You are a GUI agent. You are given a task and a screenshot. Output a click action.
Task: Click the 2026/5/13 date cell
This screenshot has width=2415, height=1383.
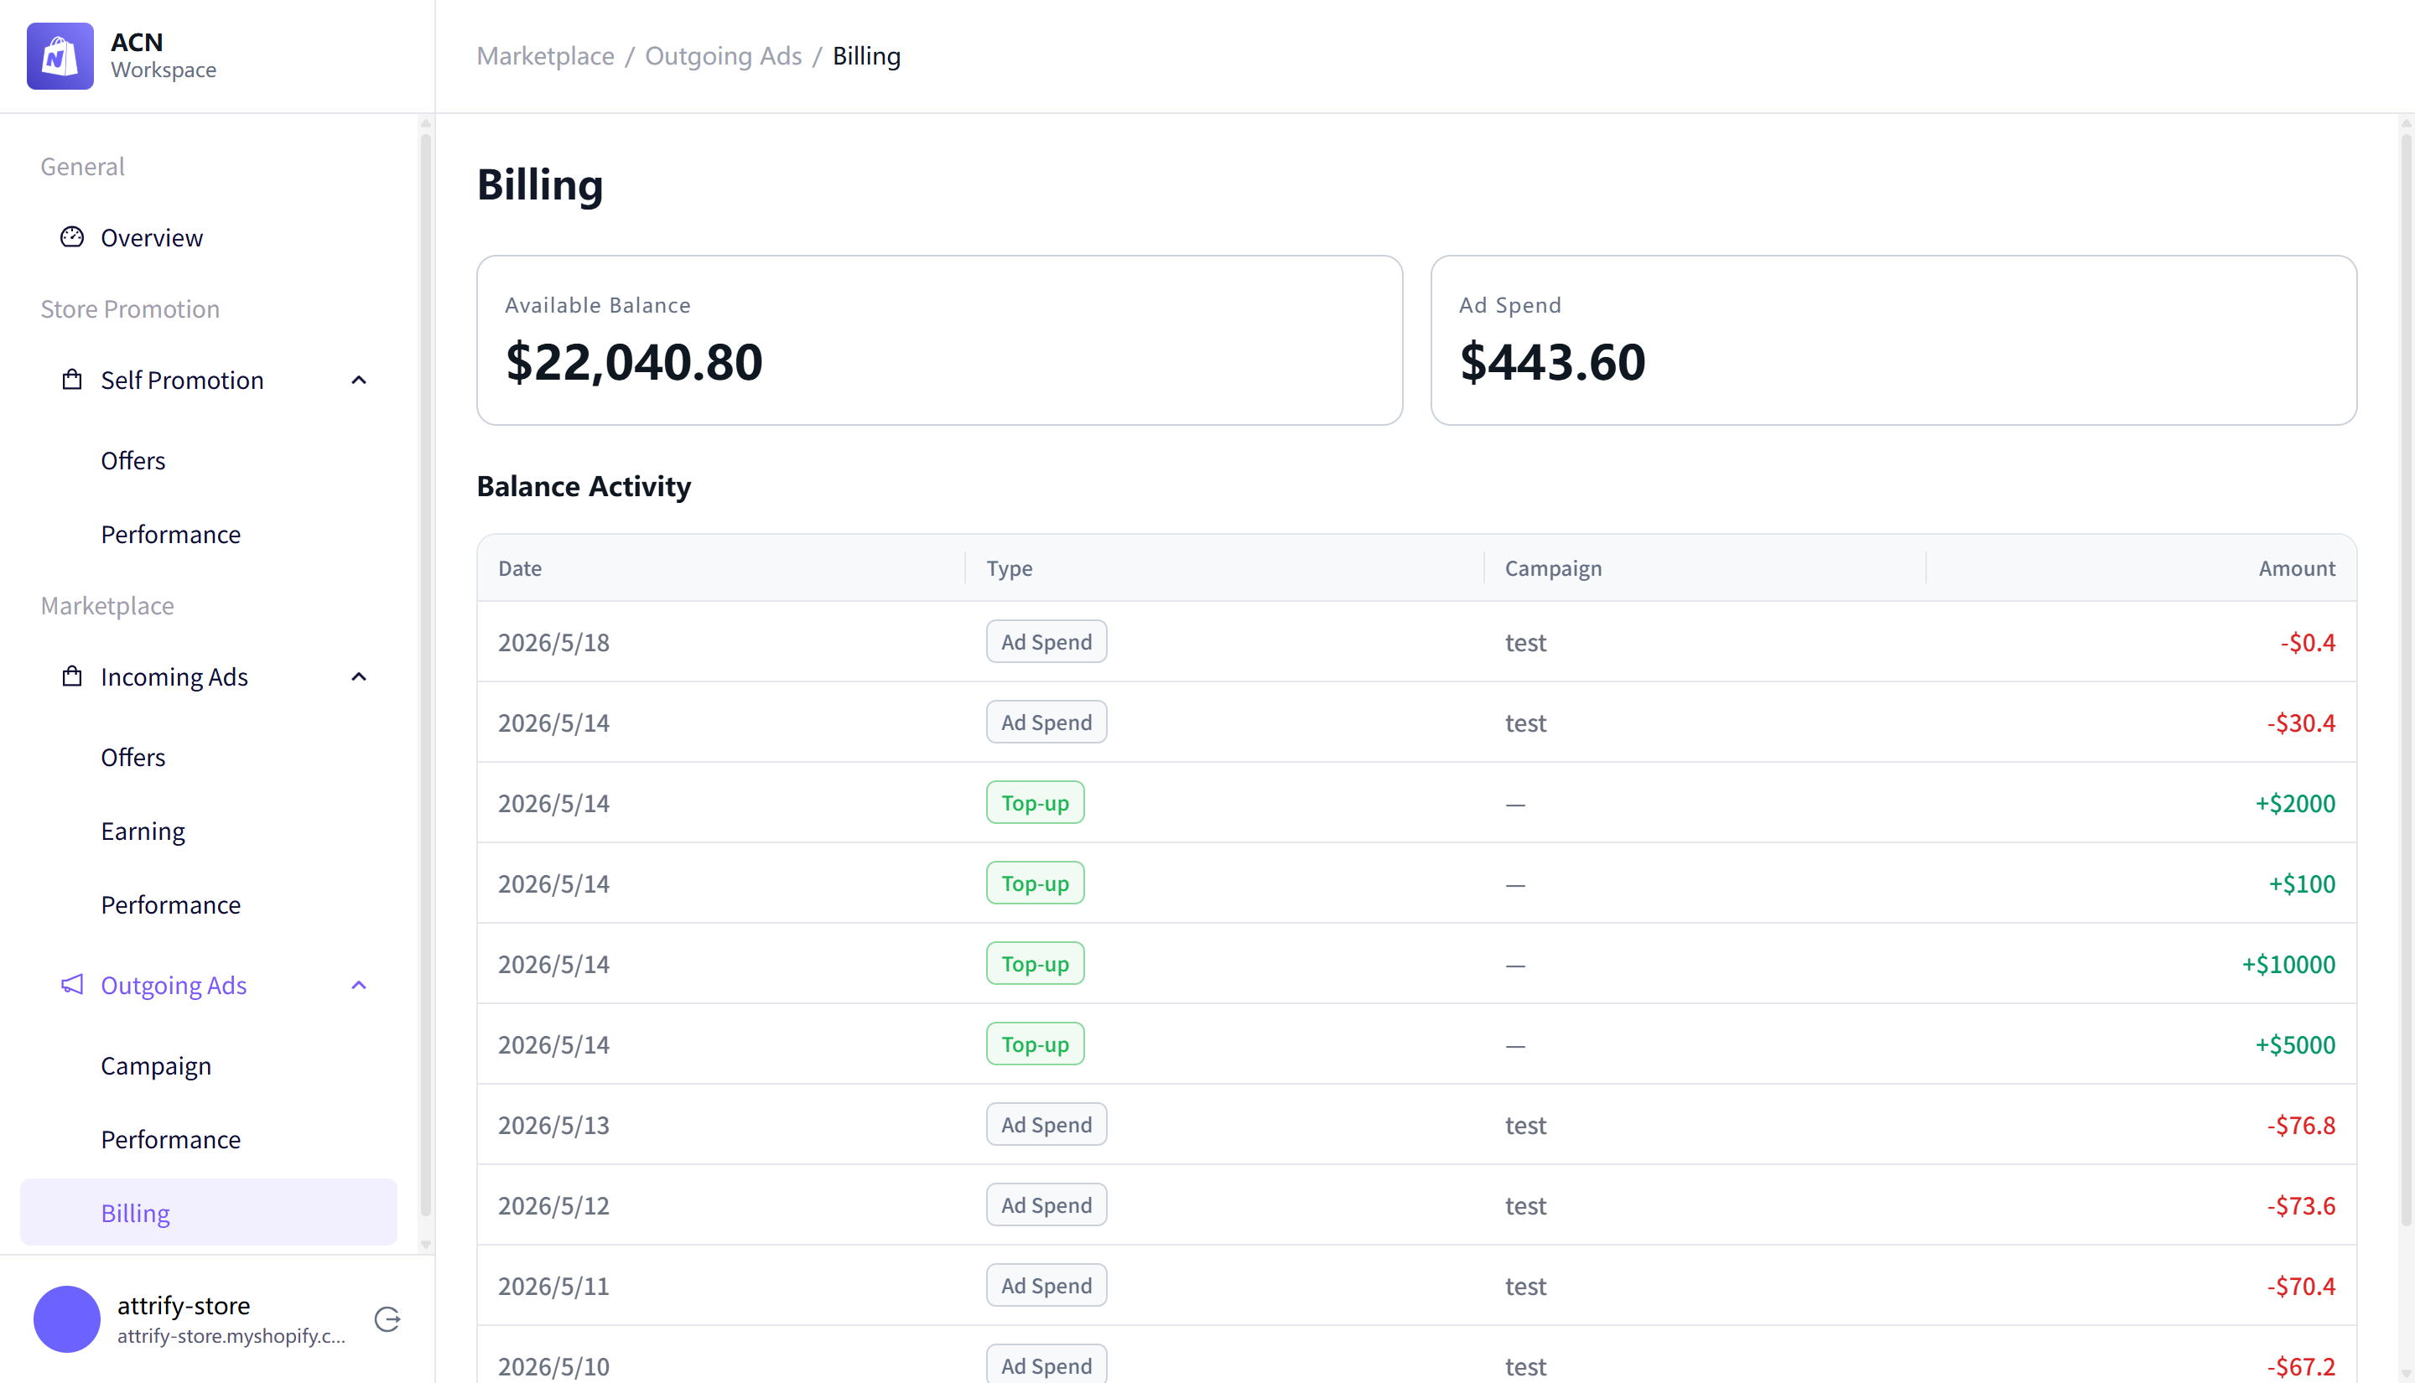coord(554,1125)
